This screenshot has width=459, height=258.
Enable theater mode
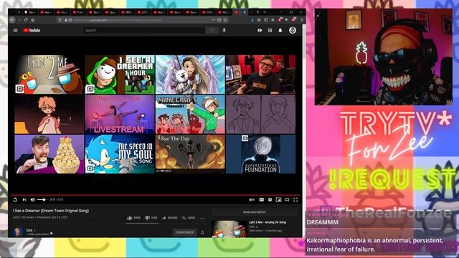[287, 200]
